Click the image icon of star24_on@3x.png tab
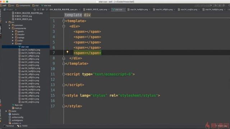Screen dimensions: 230x129 click(x=179, y=10)
